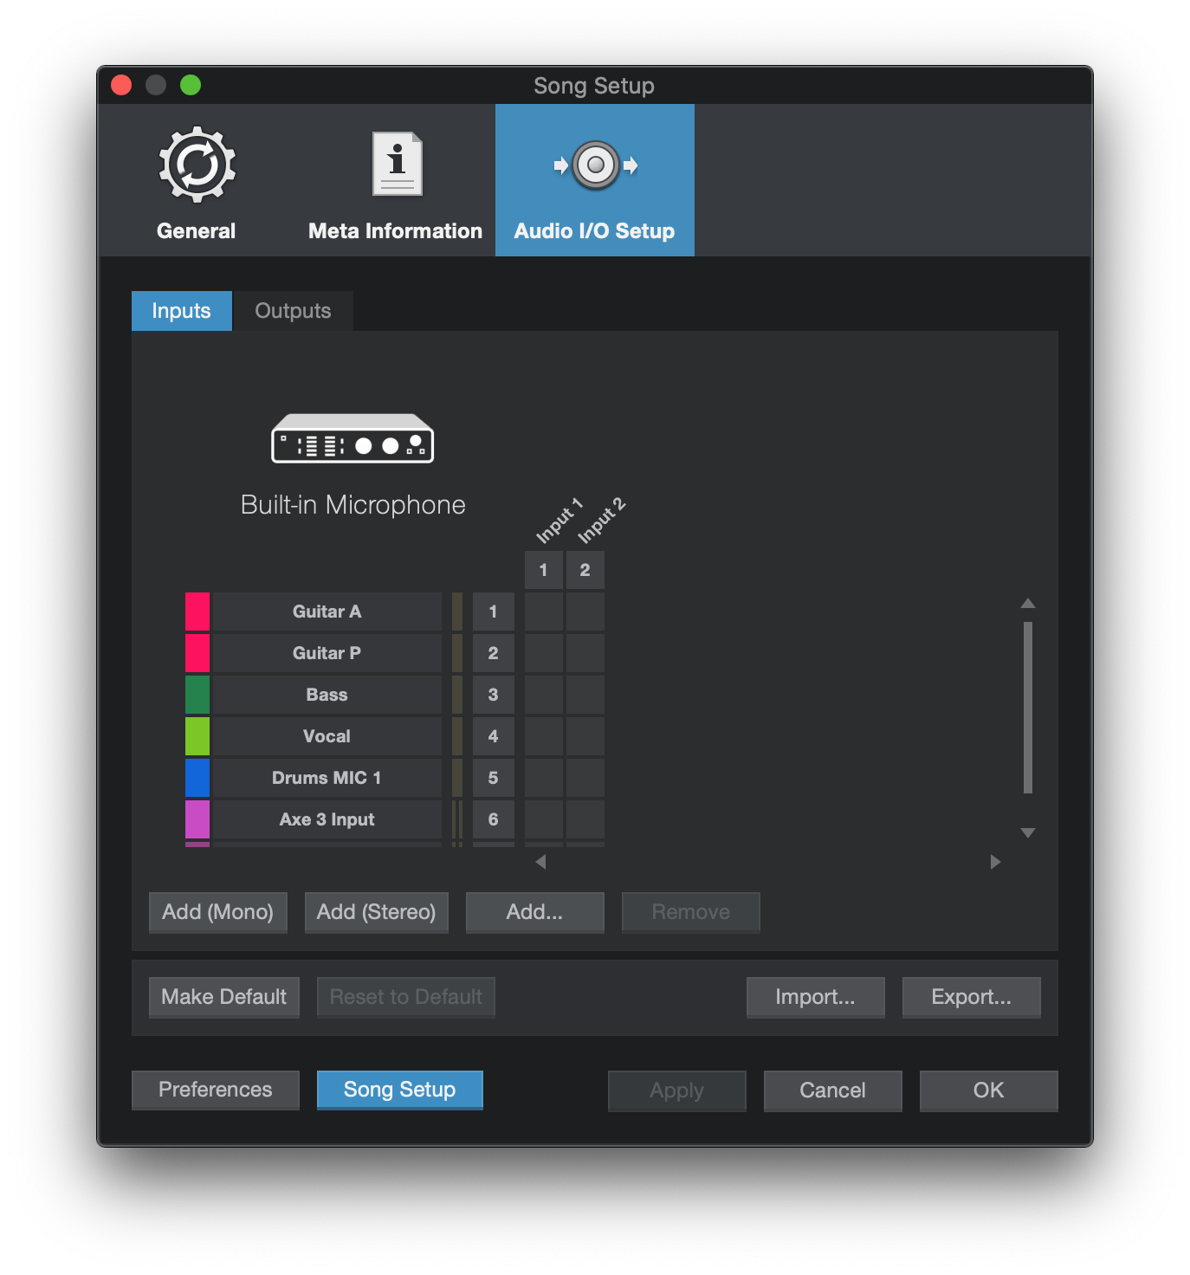Select the Inputs tab
The image size is (1190, 1275).
[x=181, y=311]
